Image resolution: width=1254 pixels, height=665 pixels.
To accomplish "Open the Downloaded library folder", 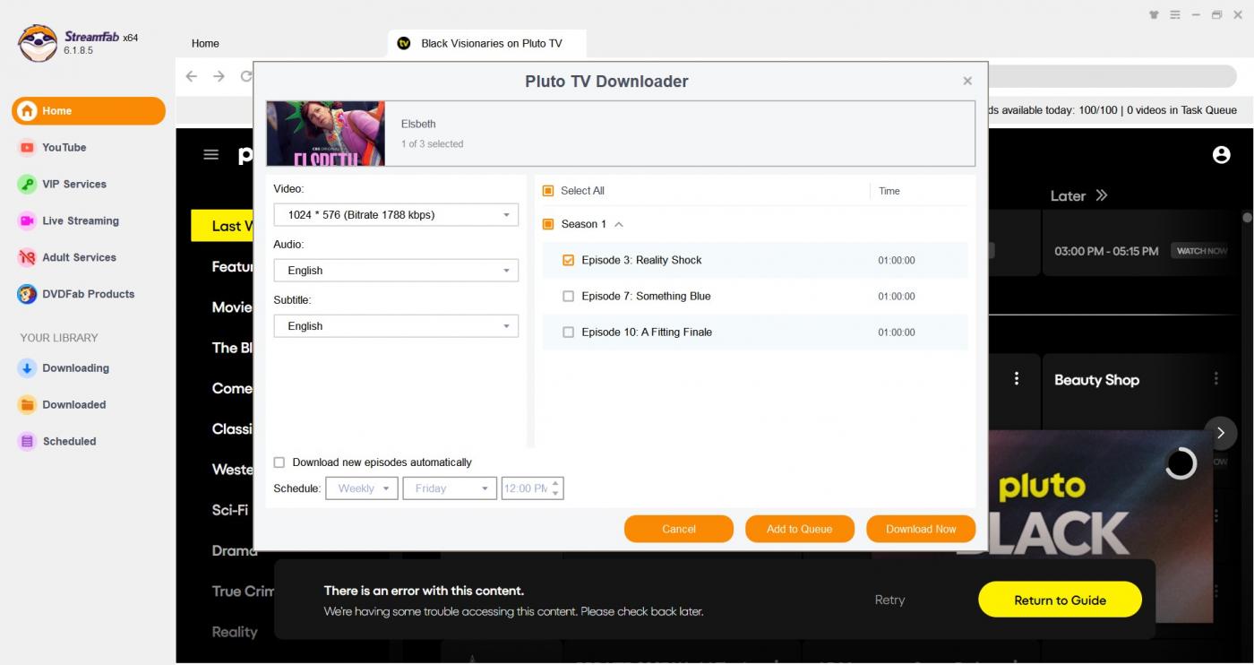I will 73,405.
